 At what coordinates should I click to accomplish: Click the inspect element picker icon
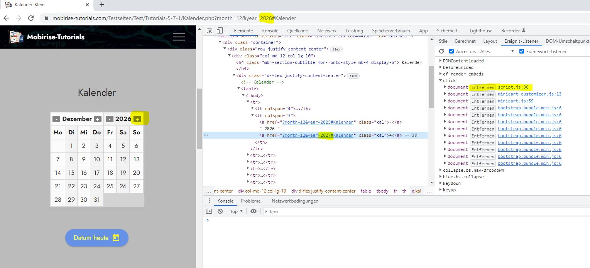click(x=209, y=31)
